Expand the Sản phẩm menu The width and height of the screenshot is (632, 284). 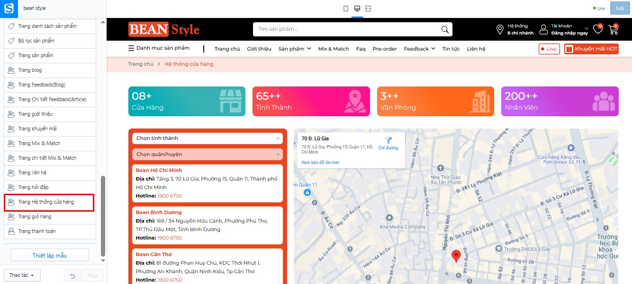coord(295,49)
